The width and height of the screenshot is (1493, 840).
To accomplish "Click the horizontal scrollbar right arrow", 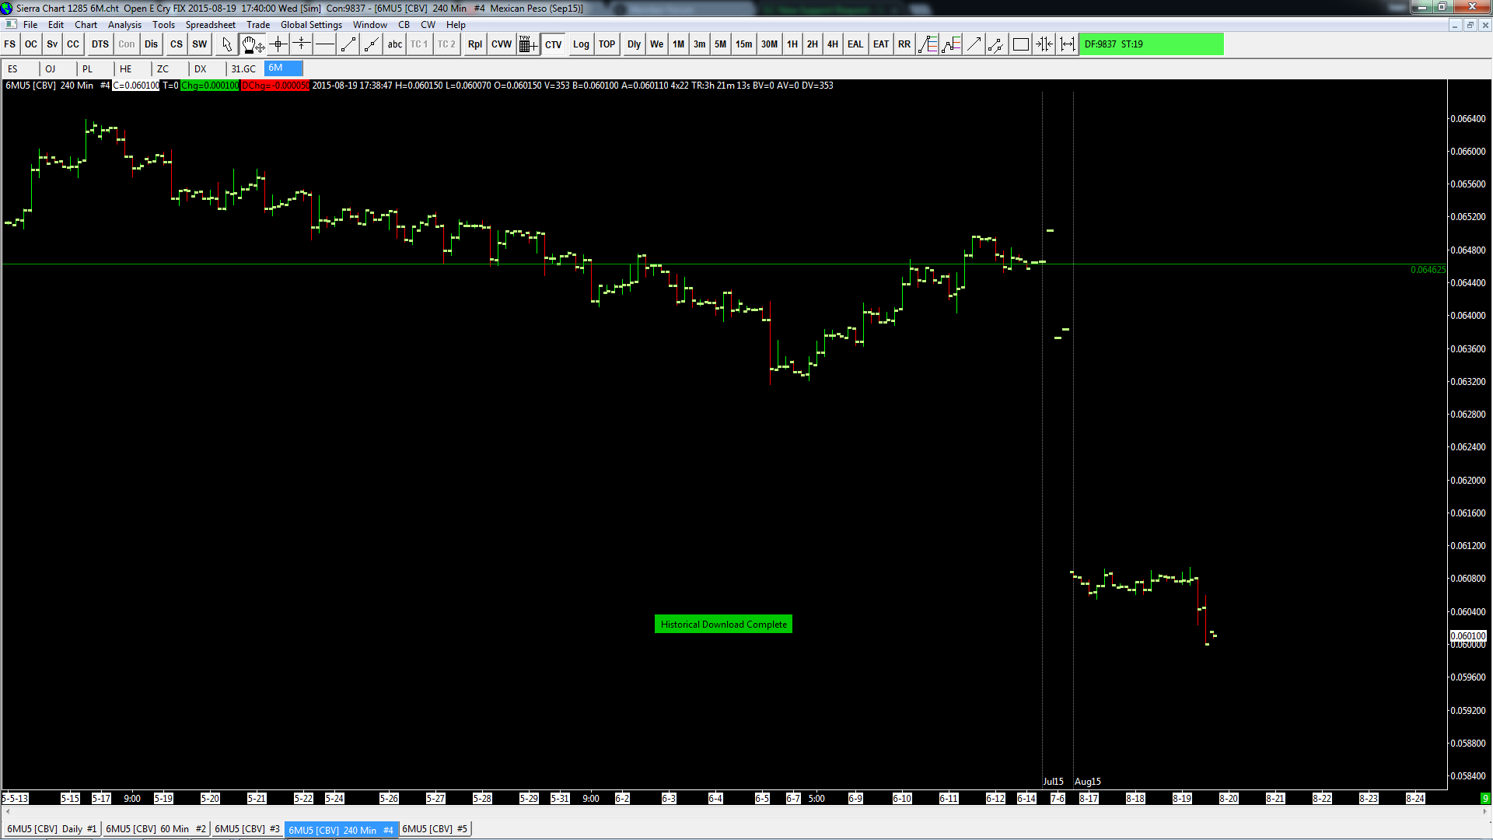I will [1486, 811].
